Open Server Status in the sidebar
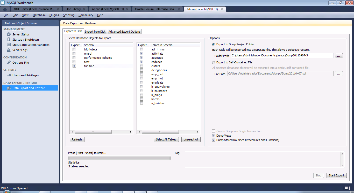Image resolution: width=354 pixels, height=193 pixels. [9, 34]
